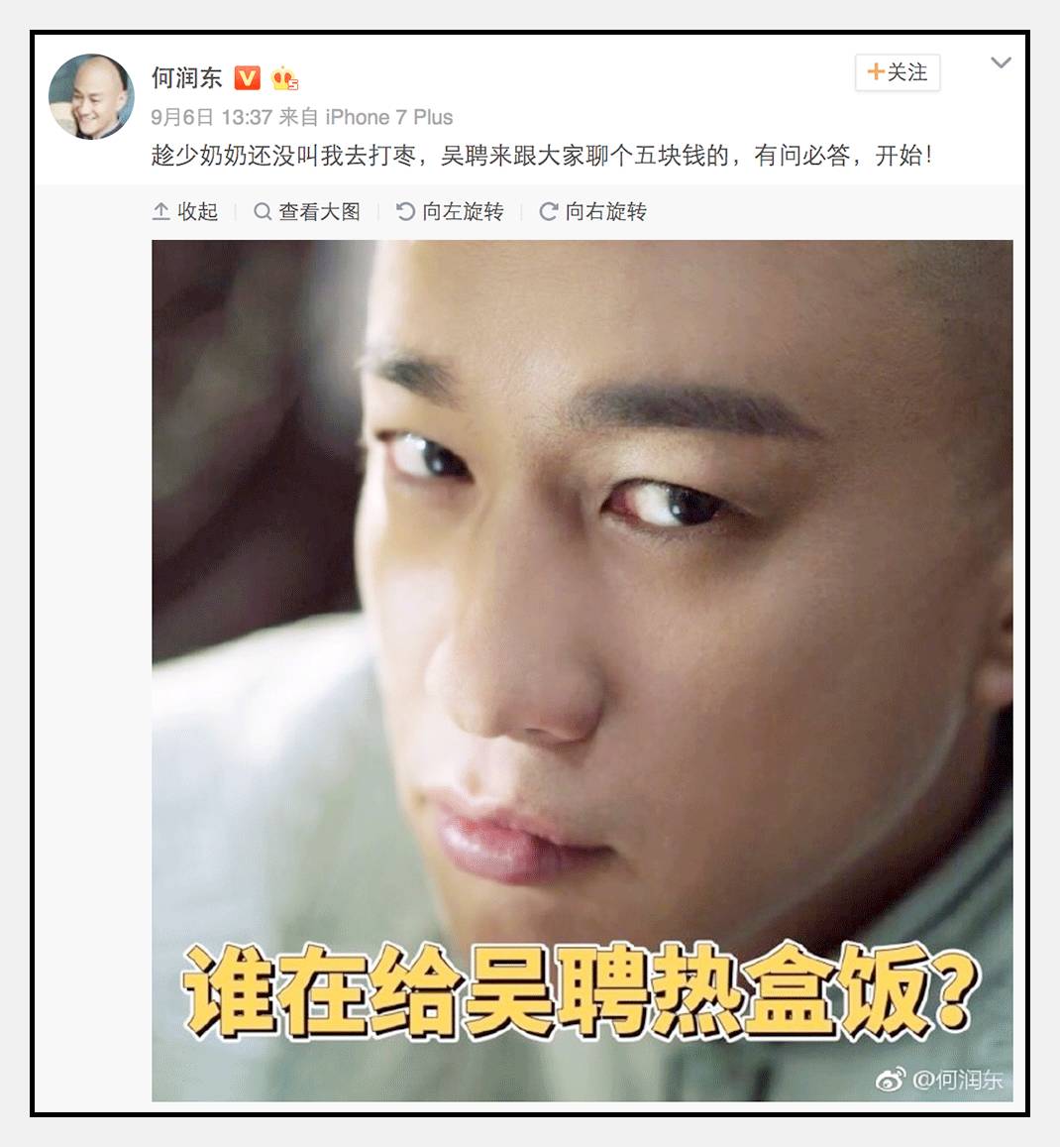View full-size image via 查看大图
1060x1147 pixels.
click(307, 211)
